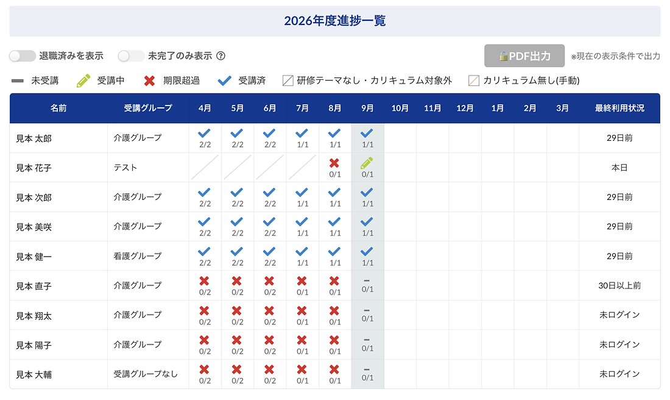
Task: Click 見本 健一's July checkmark
Action: 301,251
